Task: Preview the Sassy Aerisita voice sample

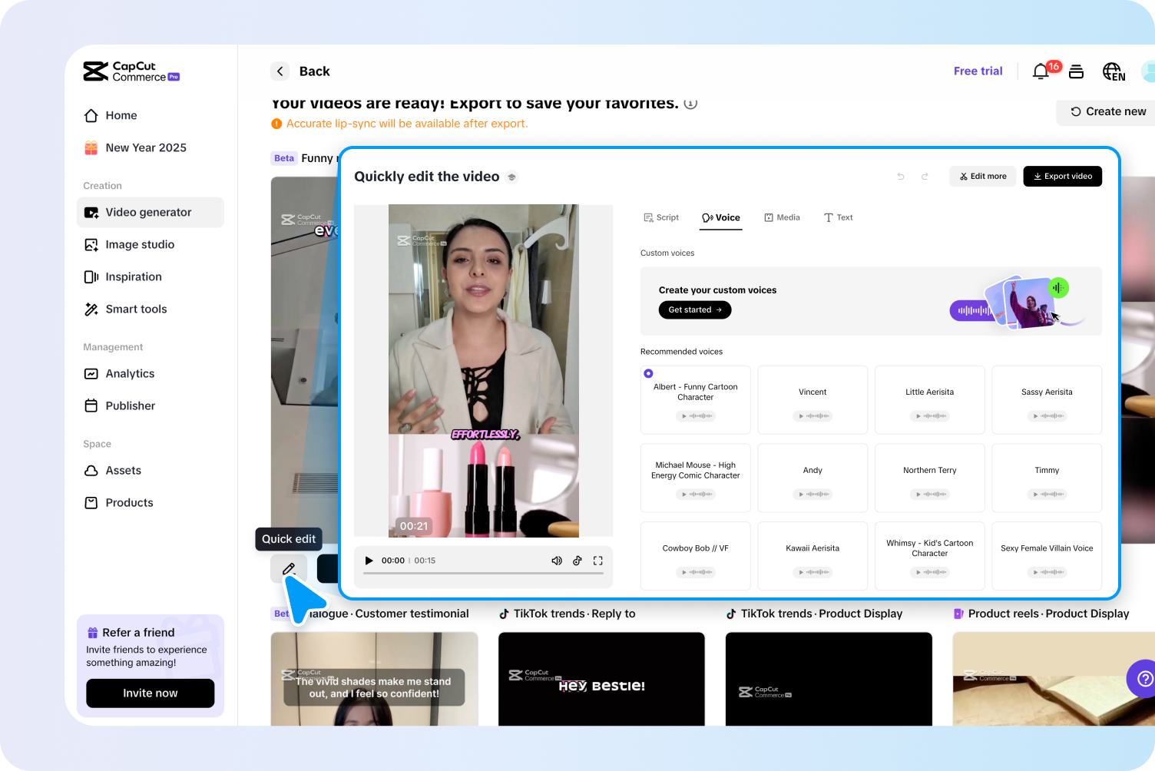Action: tap(1047, 416)
